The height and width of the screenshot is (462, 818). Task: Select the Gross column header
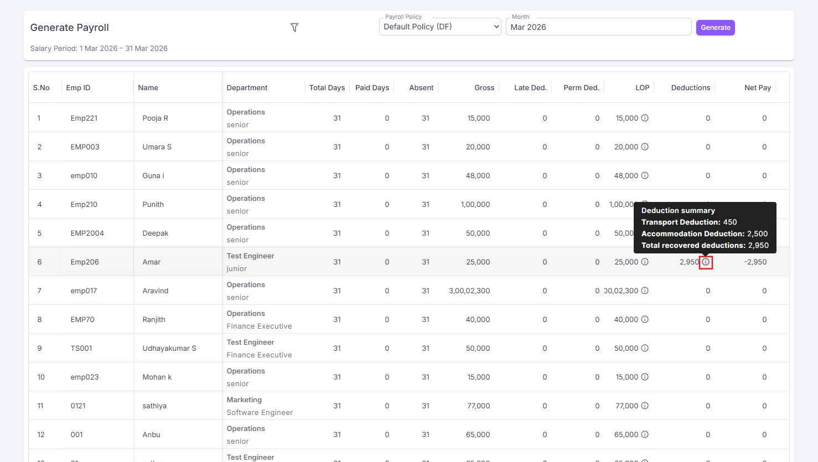click(484, 87)
